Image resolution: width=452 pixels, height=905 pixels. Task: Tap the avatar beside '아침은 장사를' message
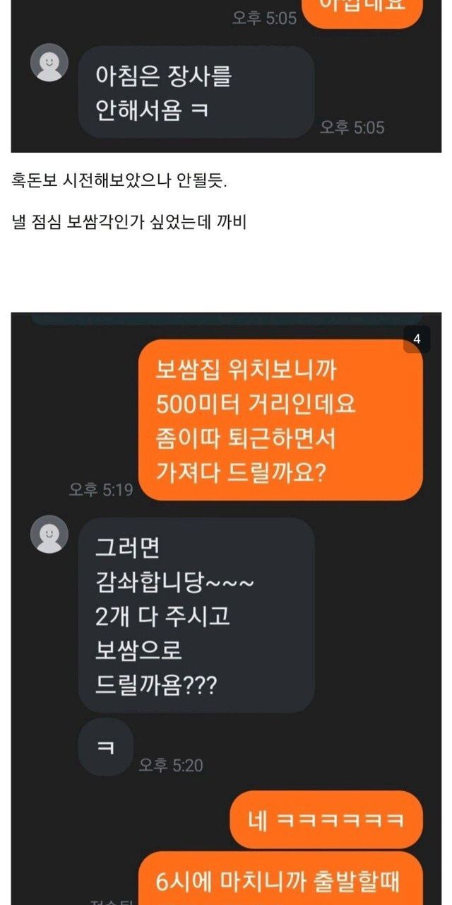[49, 62]
